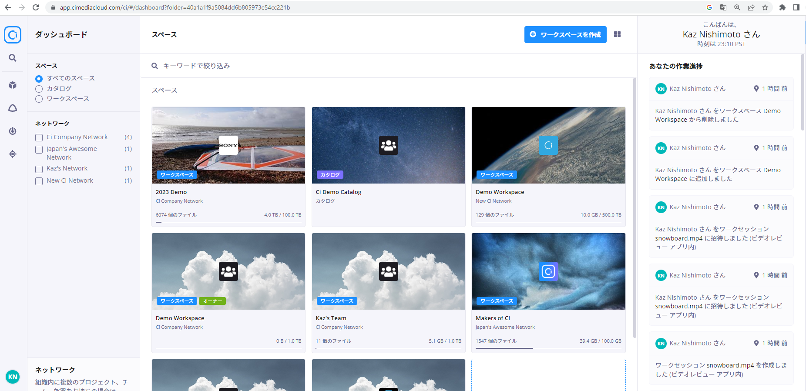Screen dimensions: 806x391
Task: Open the 2023 Demo workspace thumbnail
Action: pos(228,145)
